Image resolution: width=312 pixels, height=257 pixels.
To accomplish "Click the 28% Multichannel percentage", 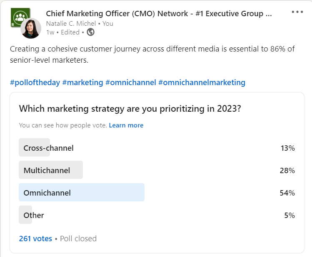I will [x=287, y=170].
